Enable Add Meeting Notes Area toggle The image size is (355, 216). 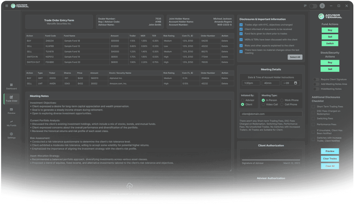(x=316, y=84)
